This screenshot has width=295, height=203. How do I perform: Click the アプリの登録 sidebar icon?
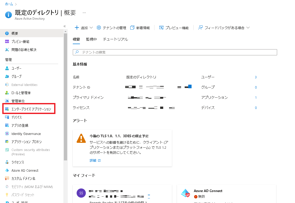[x=7, y=125]
